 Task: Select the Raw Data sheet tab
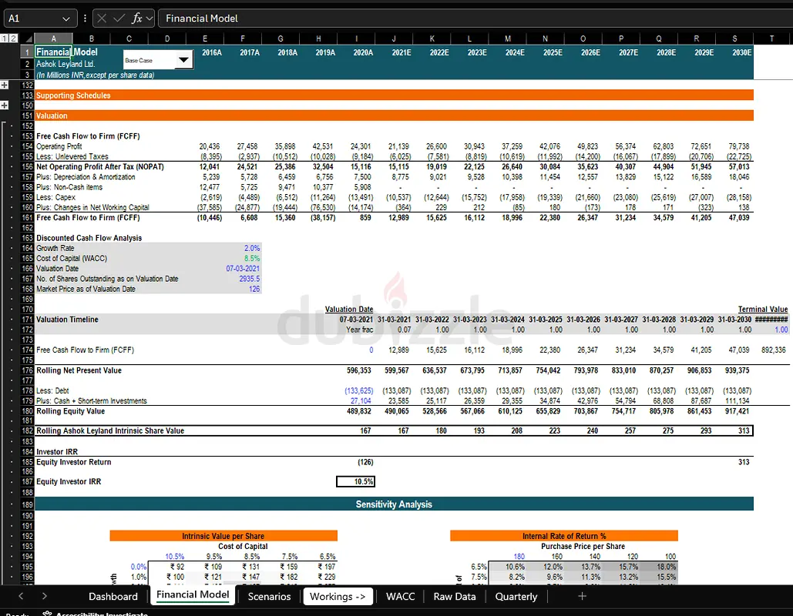pos(454,596)
